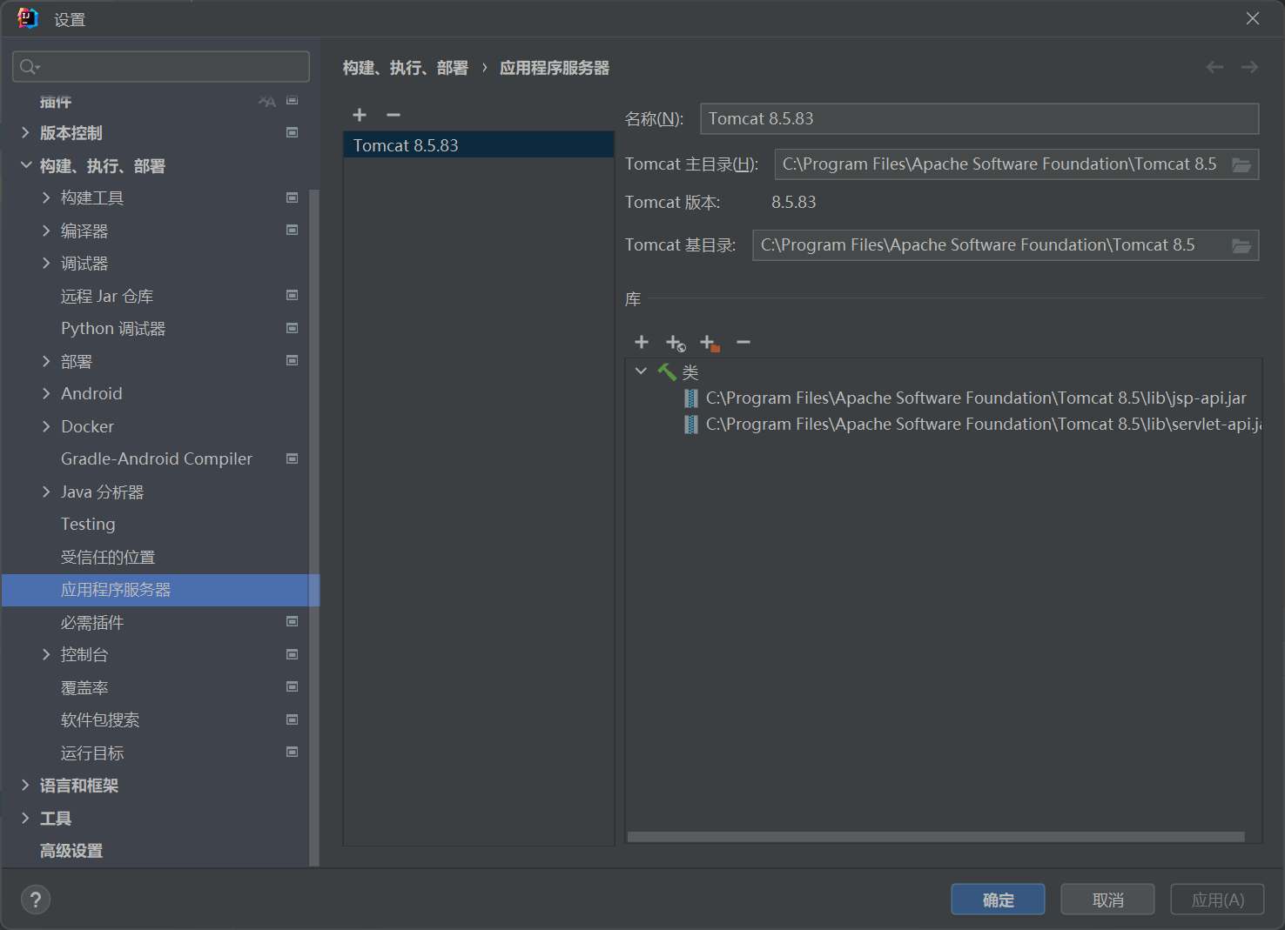Click project-level icon beside Python 调试器
This screenshot has width=1285, height=930.
(x=293, y=328)
